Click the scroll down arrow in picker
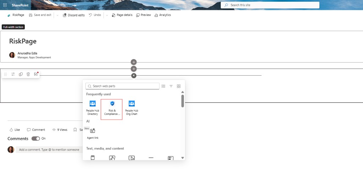Image resolution: width=363 pixels, height=188 pixels. (183, 158)
